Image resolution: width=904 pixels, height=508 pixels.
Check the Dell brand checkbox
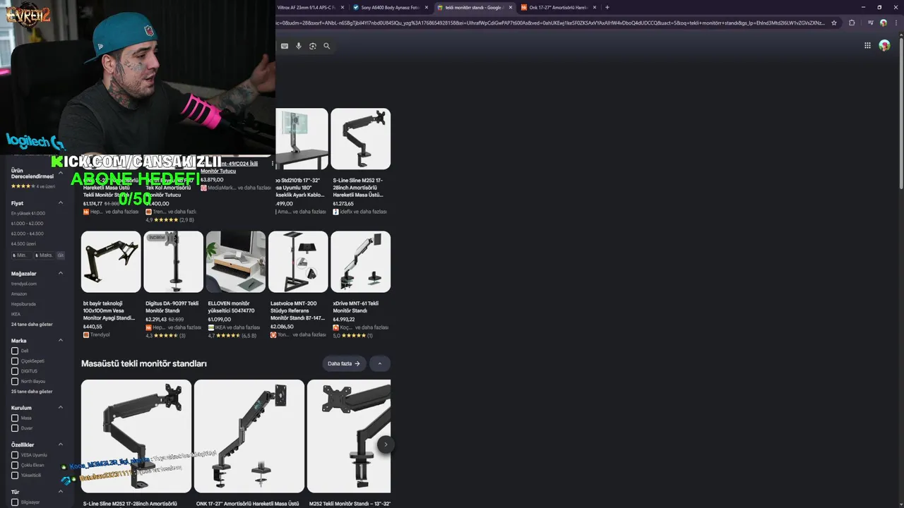(x=15, y=351)
